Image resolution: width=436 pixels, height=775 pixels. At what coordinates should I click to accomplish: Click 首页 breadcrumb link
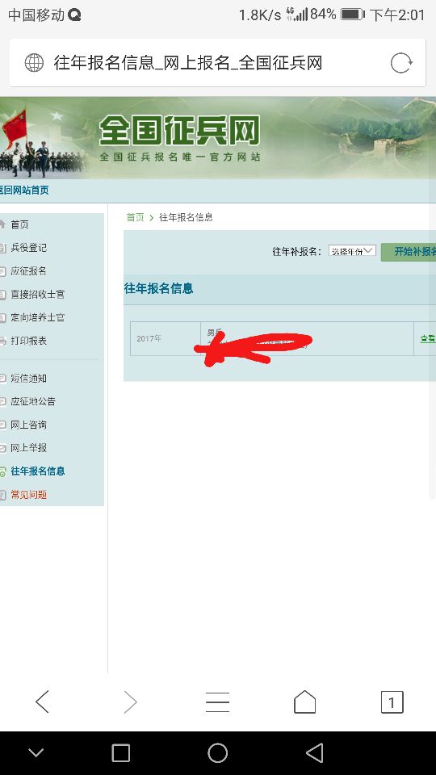pos(135,217)
